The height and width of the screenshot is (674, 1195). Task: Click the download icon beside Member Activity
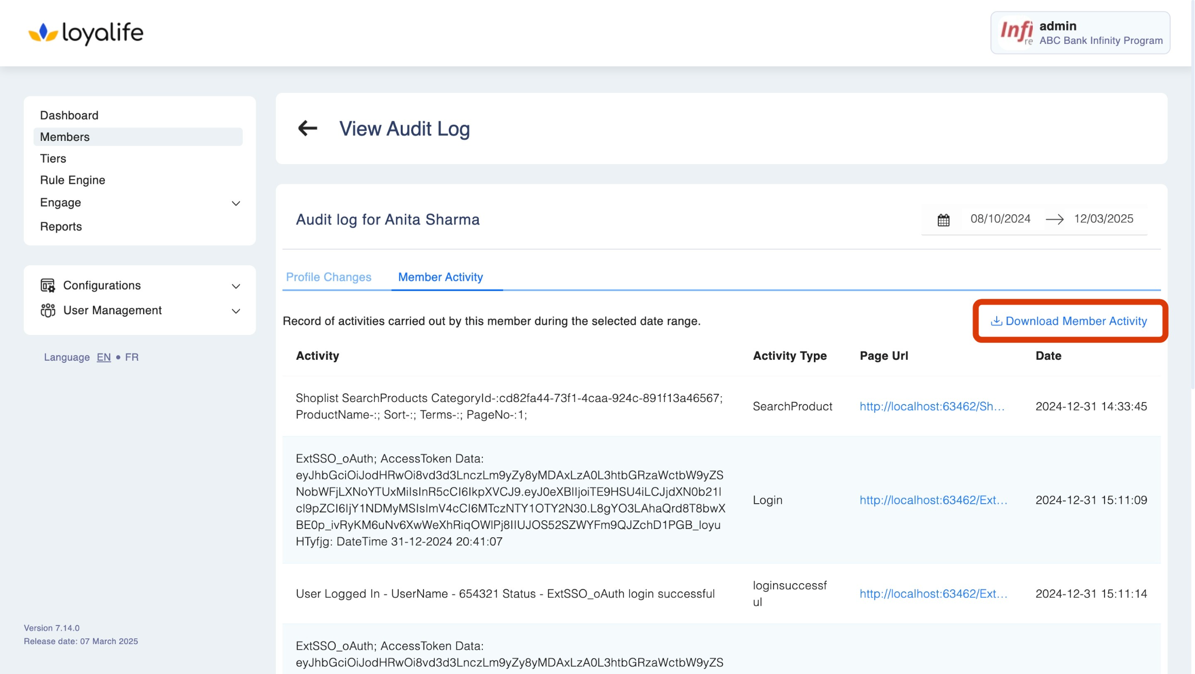pos(996,321)
